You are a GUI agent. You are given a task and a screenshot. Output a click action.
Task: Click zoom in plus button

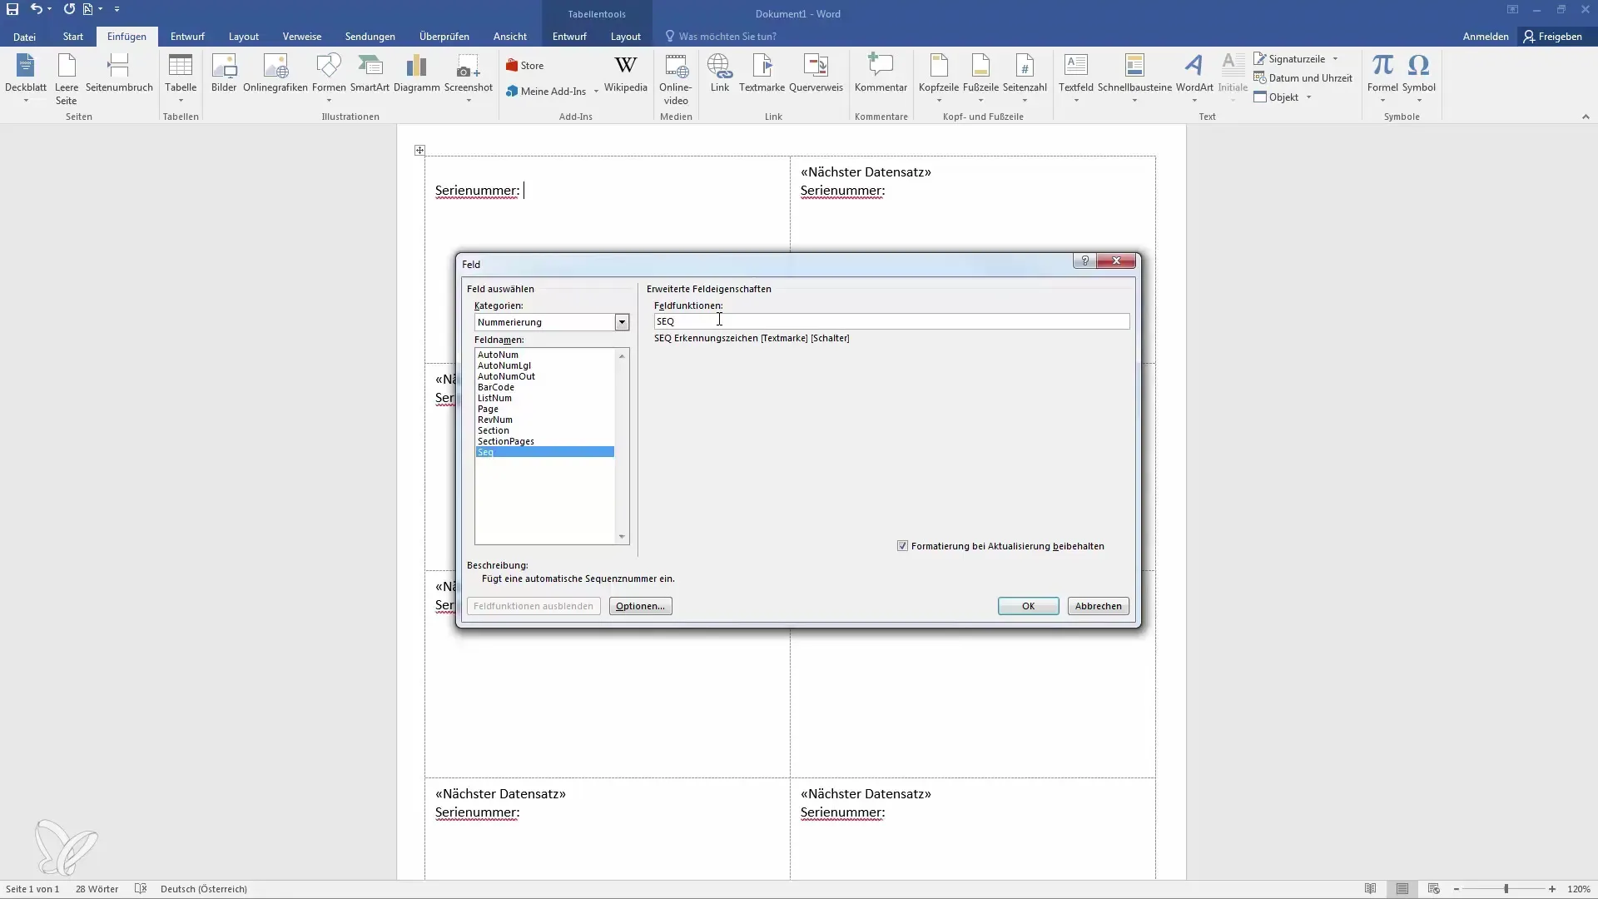[x=1552, y=889]
